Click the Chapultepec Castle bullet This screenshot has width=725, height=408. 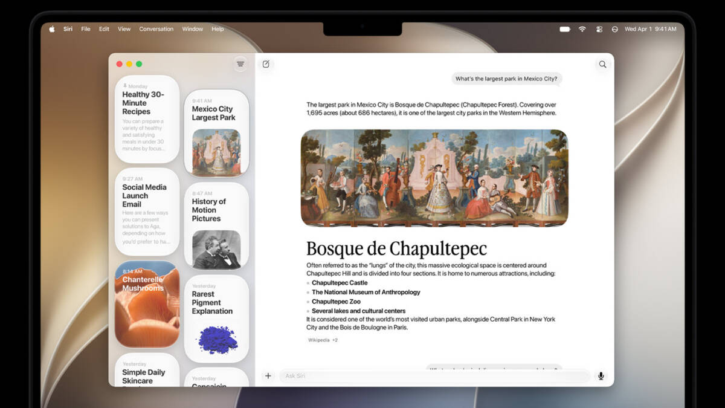340,283
